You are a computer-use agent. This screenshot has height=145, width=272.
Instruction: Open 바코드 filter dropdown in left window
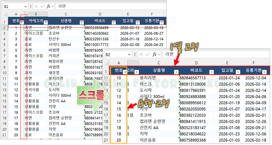pos(114,23)
